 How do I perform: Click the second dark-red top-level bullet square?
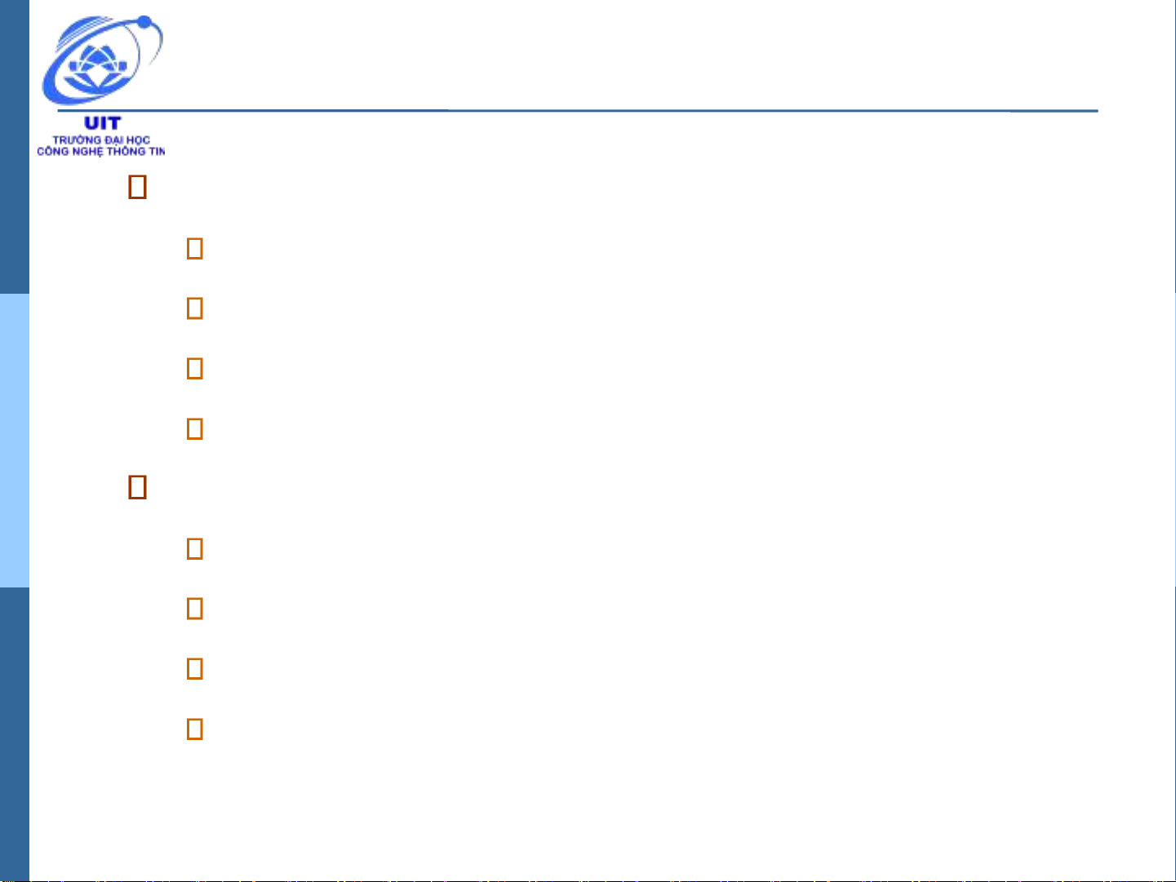coord(137,488)
